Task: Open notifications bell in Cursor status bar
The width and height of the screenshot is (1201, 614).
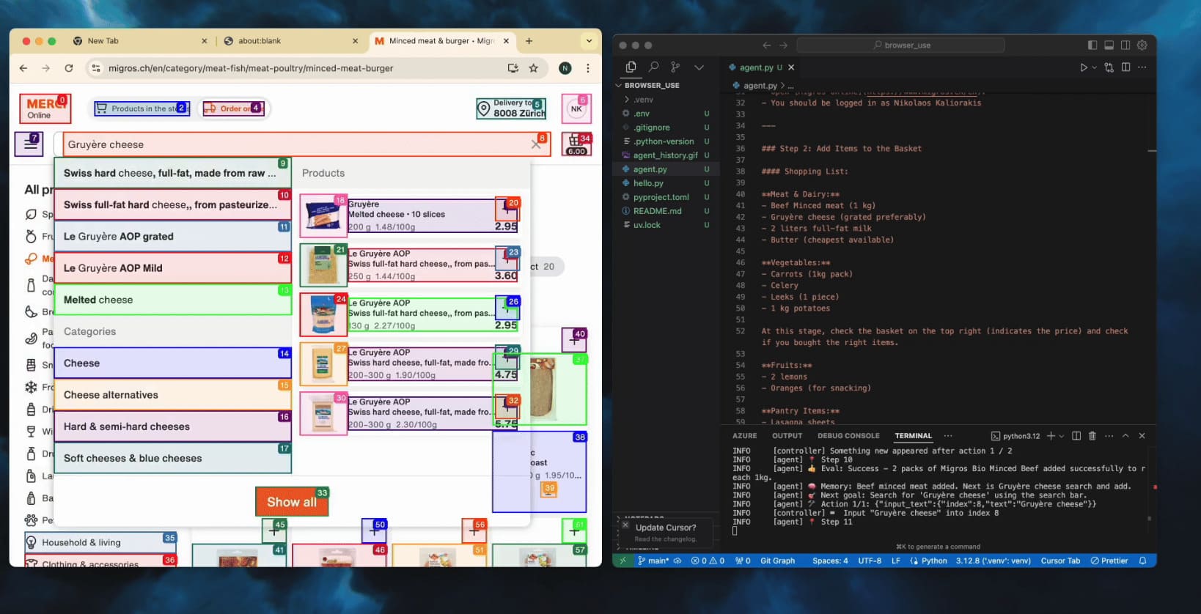Action: 1142,561
